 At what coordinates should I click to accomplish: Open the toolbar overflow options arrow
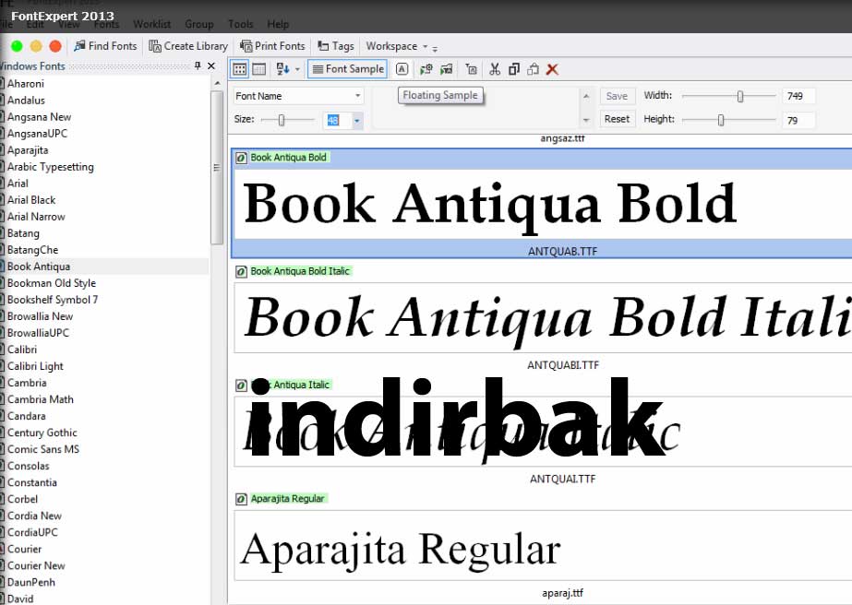[436, 49]
